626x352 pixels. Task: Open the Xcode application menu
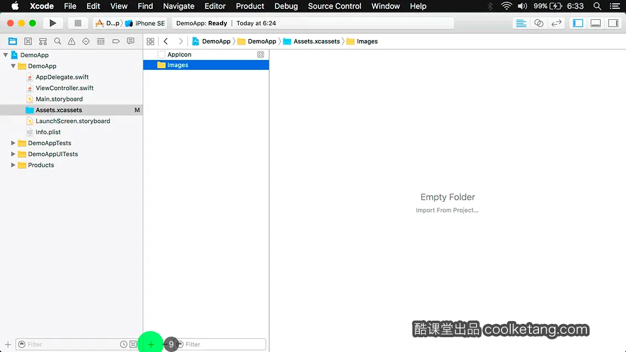[x=41, y=6]
